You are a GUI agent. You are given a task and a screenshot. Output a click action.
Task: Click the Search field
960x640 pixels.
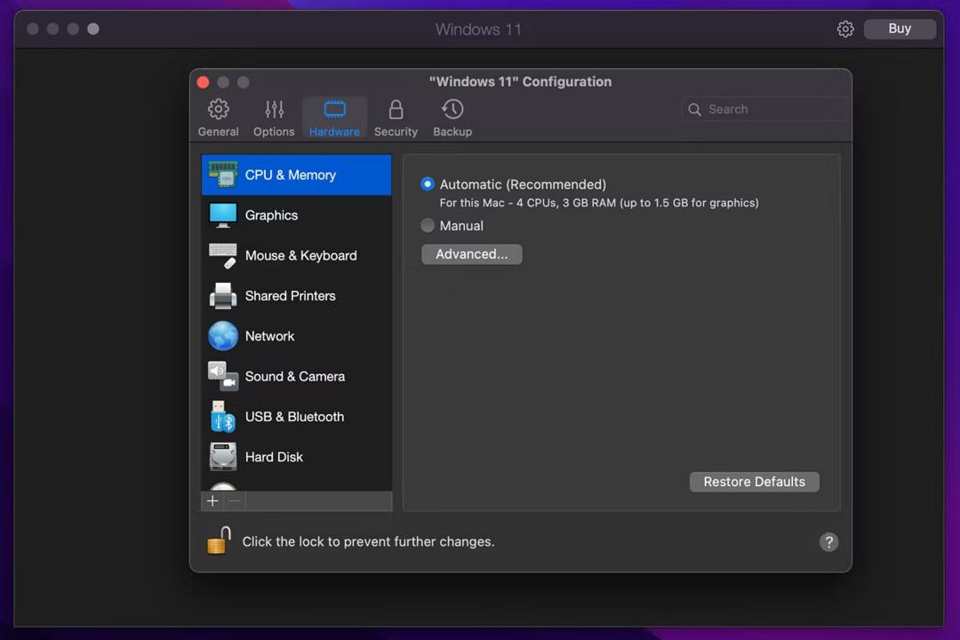764,109
